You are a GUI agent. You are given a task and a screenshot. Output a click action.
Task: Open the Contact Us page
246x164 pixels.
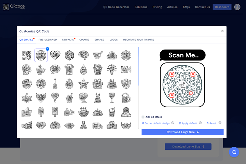pyautogui.click(x=202, y=7)
